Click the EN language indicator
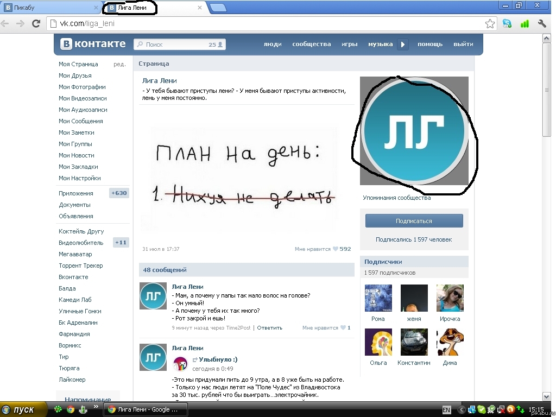 [x=446, y=410]
